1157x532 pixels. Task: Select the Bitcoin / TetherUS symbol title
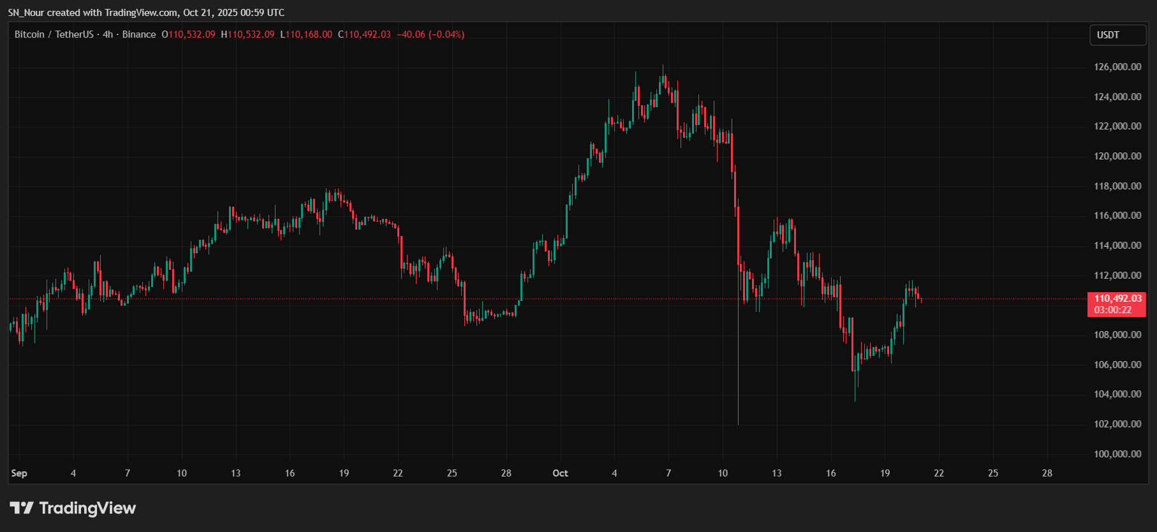pyautogui.click(x=54, y=34)
